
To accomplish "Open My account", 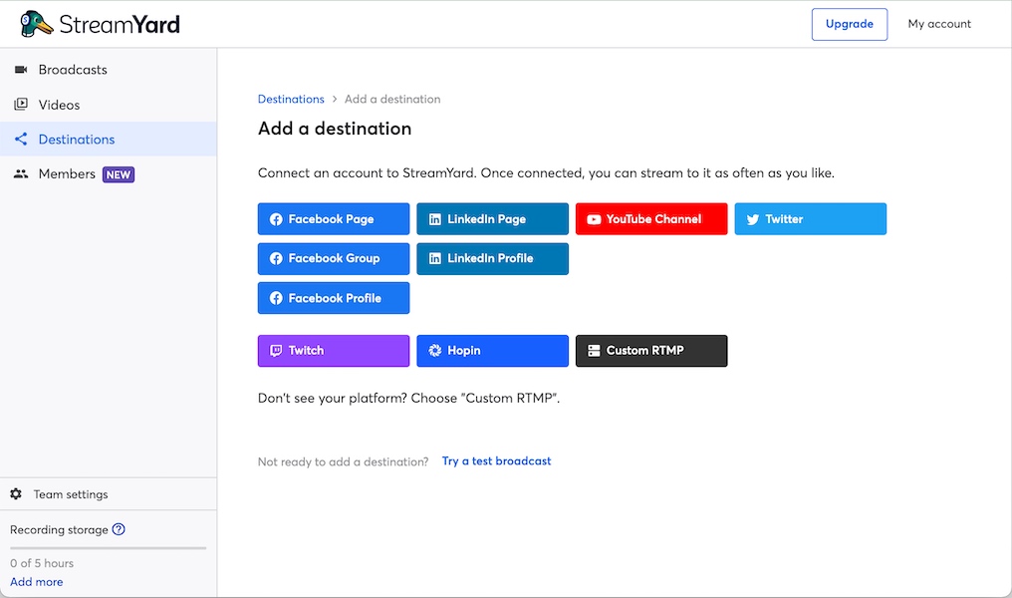I will click(939, 24).
